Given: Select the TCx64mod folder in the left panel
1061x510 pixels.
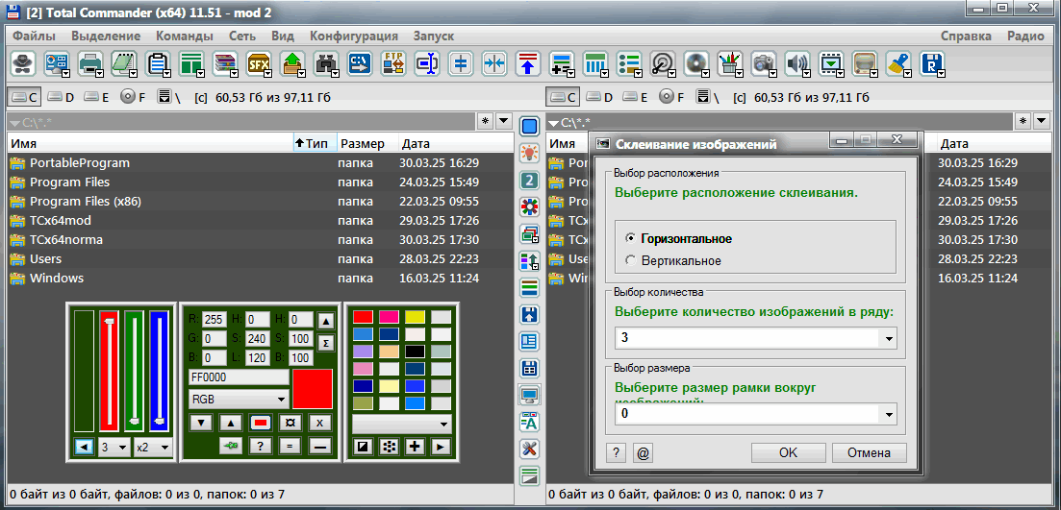Looking at the screenshot, I should click(61, 220).
